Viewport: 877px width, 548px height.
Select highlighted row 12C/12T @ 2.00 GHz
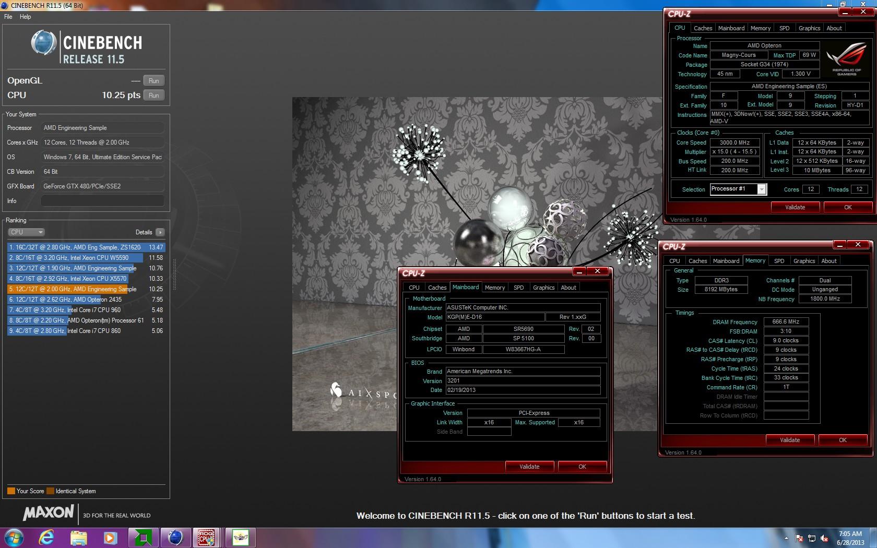[86, 289]
